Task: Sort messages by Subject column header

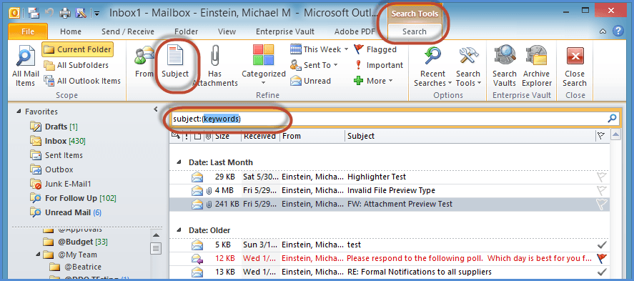Action: pos(470,137)
